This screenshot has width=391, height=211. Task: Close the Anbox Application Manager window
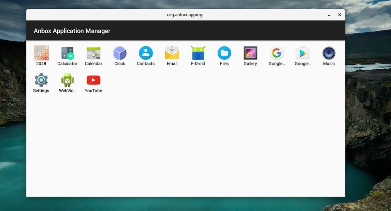(x=340, y=15)
